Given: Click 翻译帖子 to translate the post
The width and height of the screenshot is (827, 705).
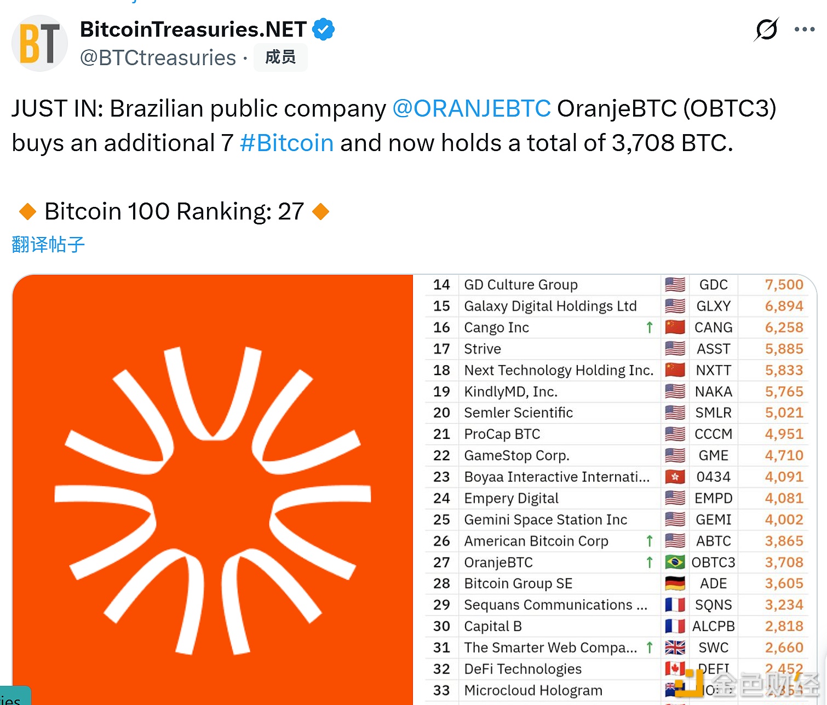Looking at the screenshot, I should tap(48, 244).
